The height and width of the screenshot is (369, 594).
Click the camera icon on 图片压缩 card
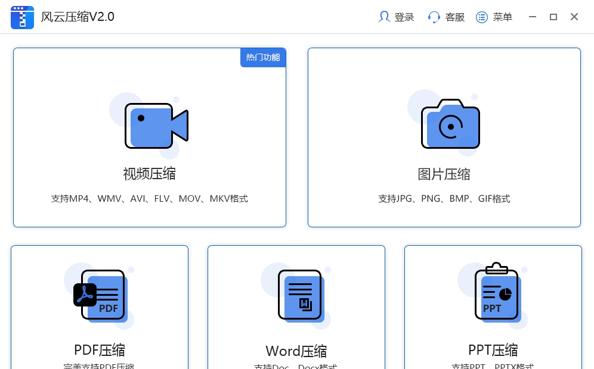[450, 124]
